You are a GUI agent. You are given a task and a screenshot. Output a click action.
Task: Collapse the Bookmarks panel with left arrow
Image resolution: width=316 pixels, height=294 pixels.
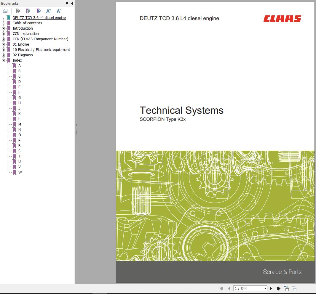(72, 4)
